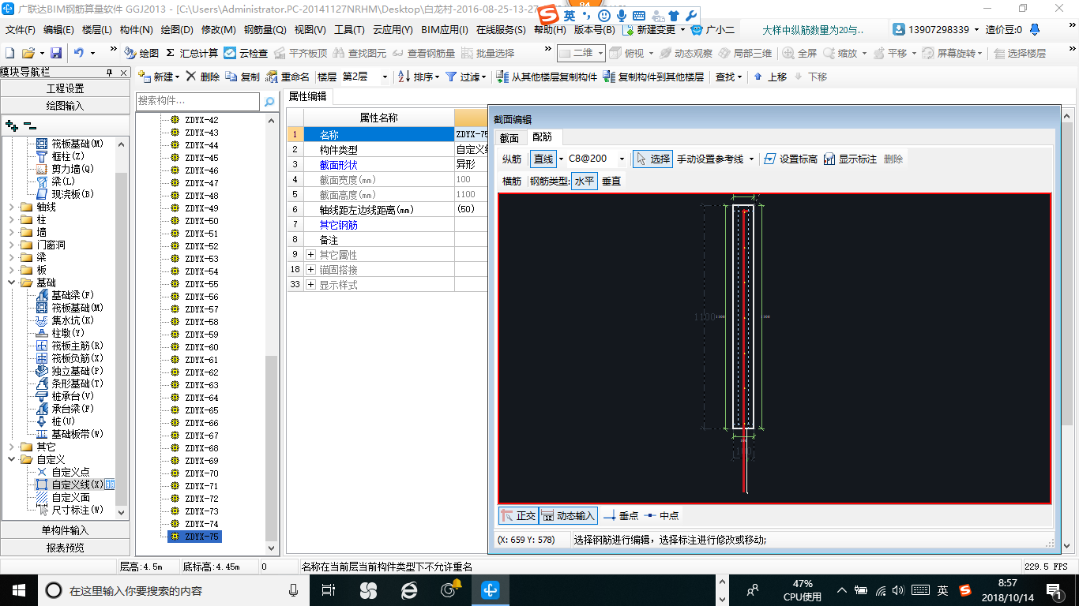Open 云检查 cloud check tool
Screen dimensions: 1079x606
[246, 53]
